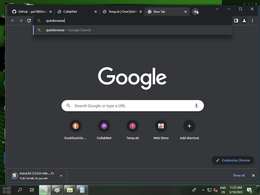Choose qutebrowse Google Search suggestion

pos(132,30)
